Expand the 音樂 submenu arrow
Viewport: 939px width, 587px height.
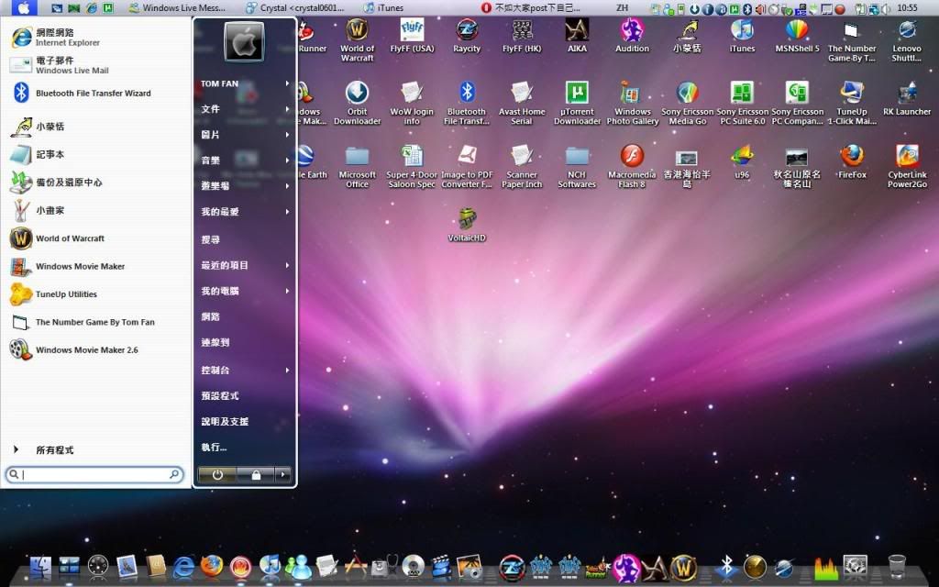(287, 161)
